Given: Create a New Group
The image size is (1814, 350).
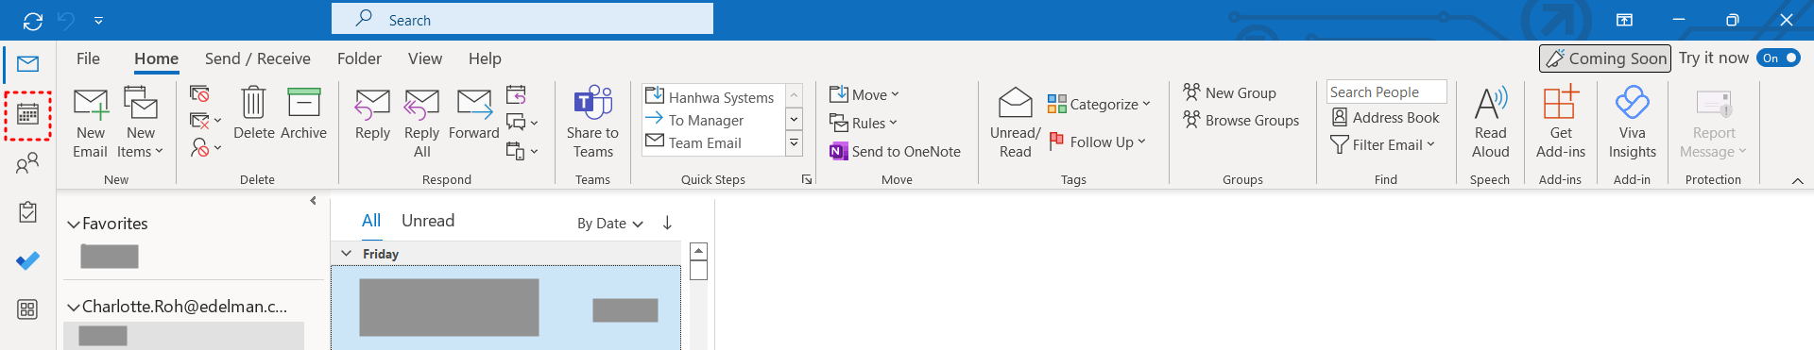Looking at the screenshot, I should [1229, 92].
